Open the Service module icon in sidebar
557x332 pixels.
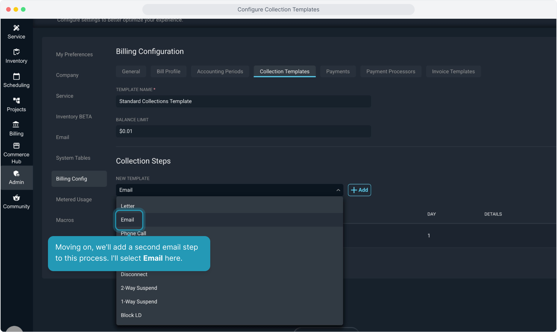click(16, 28)
